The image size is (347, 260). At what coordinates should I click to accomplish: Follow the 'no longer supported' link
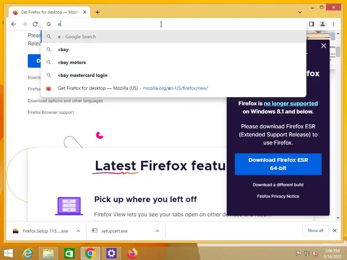click(x=291, y=104)
